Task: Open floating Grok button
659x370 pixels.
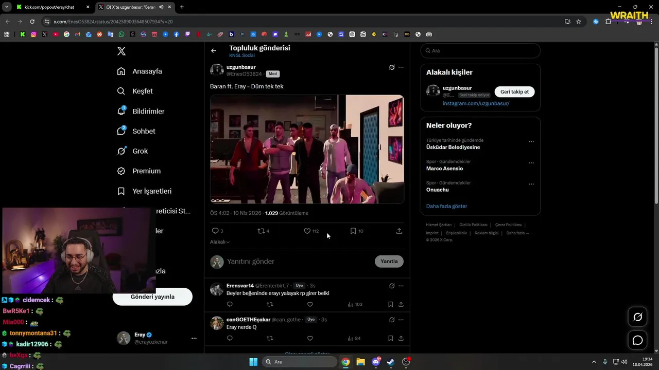Action: (x=637, y=317)
